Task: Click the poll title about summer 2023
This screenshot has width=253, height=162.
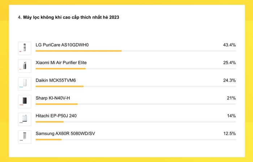Action: (x=69, y=17)
